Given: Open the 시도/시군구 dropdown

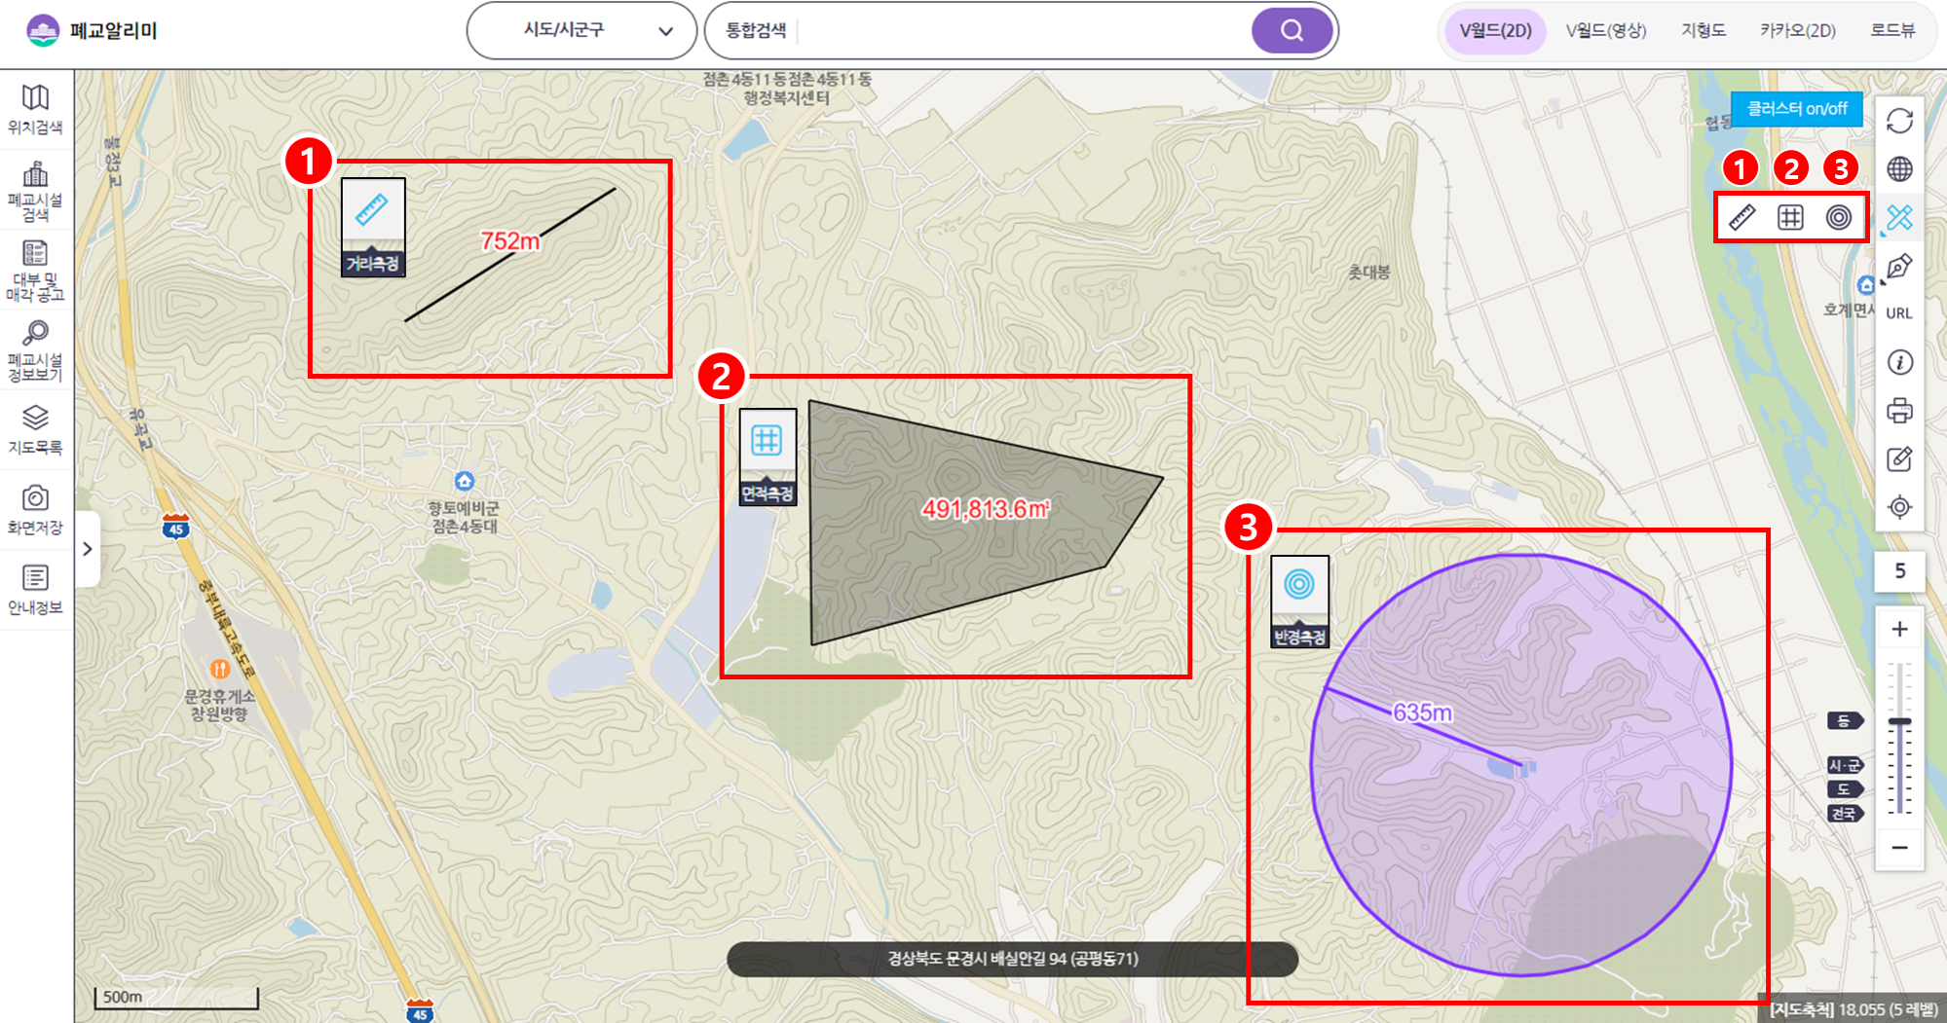Looking at the screenshot, I should (581, 31).
